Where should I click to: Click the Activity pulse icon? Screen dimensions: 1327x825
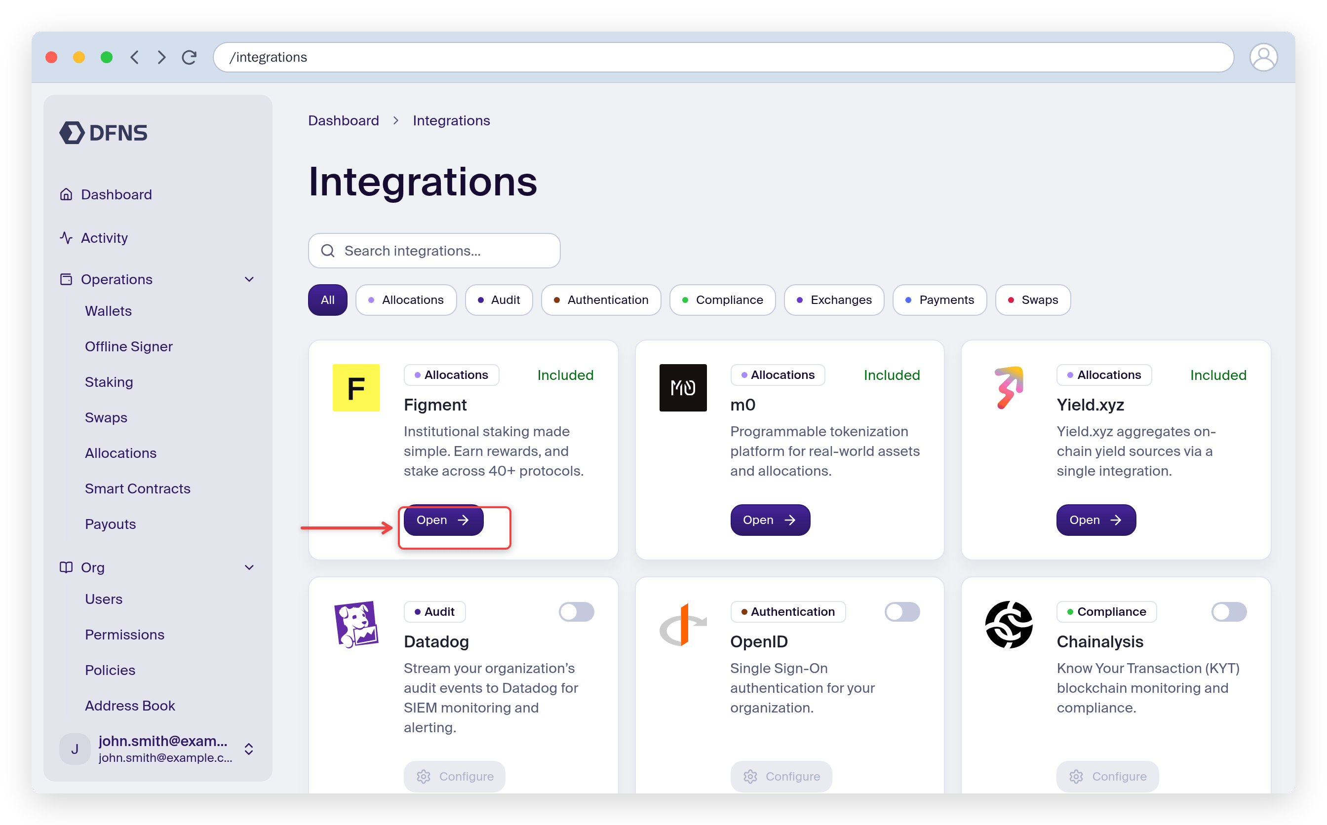point(66,238)
